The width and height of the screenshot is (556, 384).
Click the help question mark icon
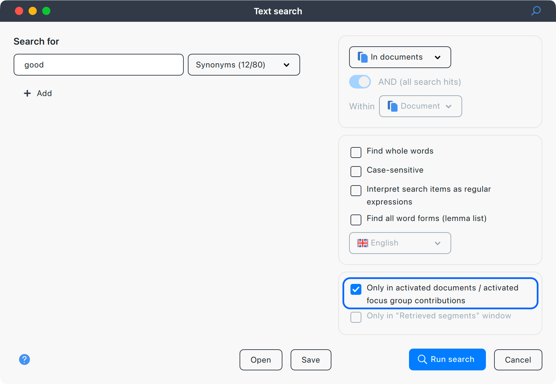(24, 359)
